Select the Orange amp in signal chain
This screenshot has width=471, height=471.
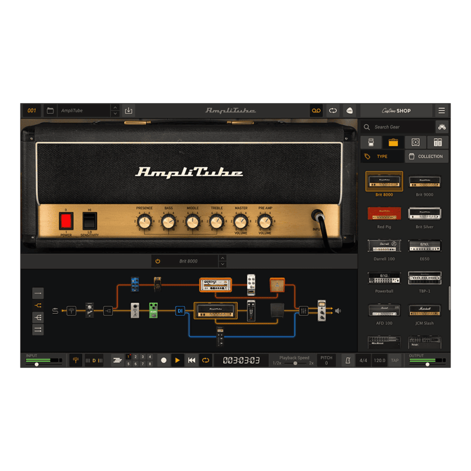(215, 285)
